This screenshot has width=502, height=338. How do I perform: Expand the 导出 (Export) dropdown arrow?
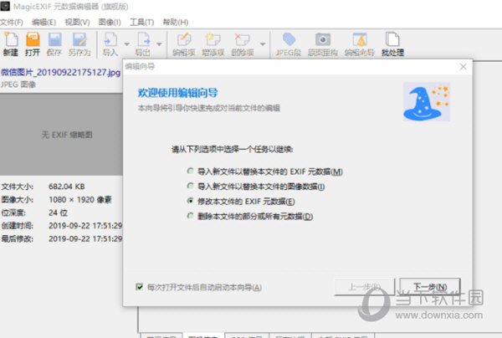160,44
